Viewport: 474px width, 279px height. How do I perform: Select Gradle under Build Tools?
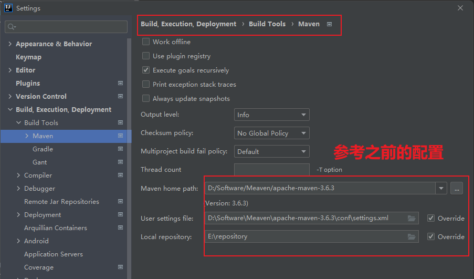click(43, 149)
